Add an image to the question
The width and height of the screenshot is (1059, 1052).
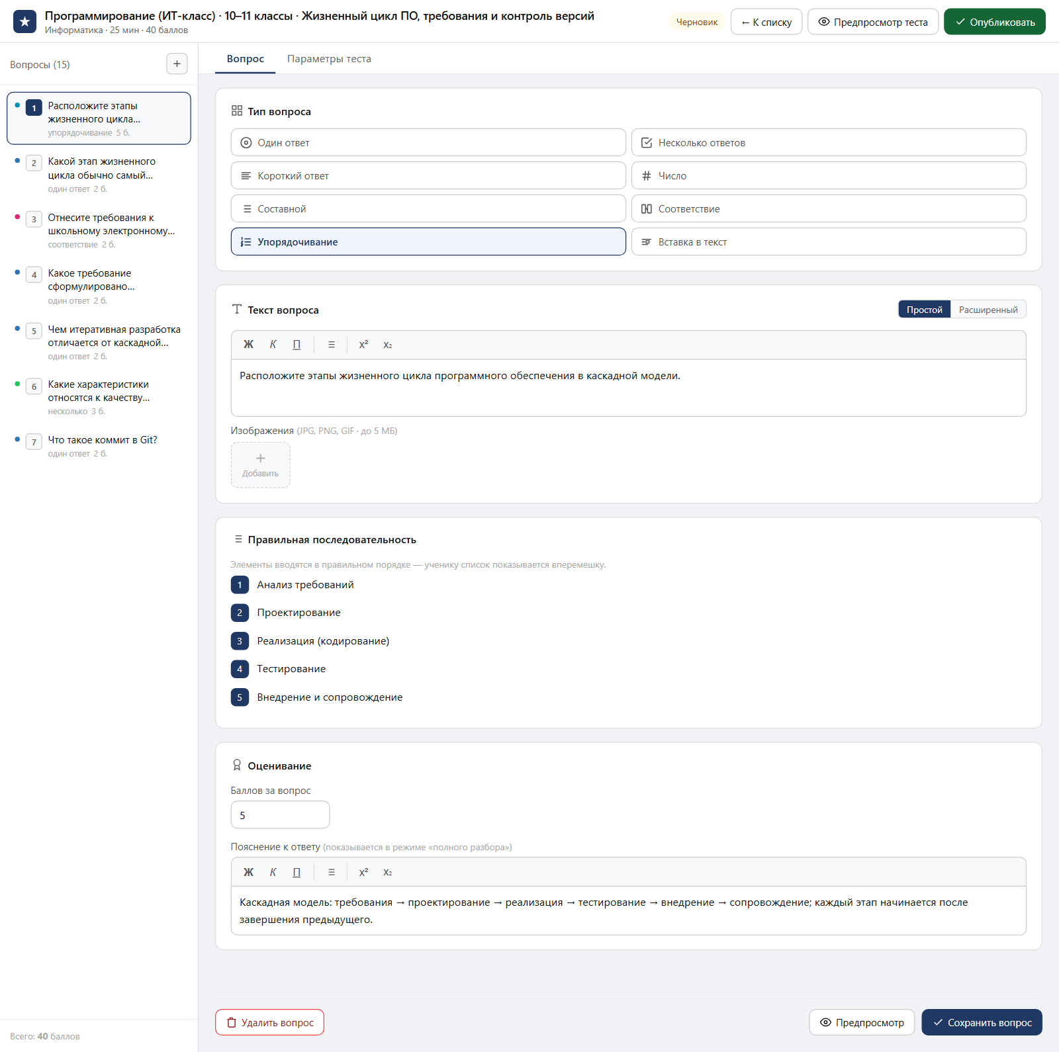coord(261,465)
